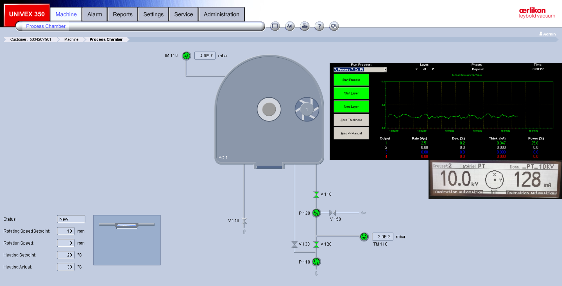562x286 pixels.
Task: Toggle valve V 110
Action: (316, 194)
